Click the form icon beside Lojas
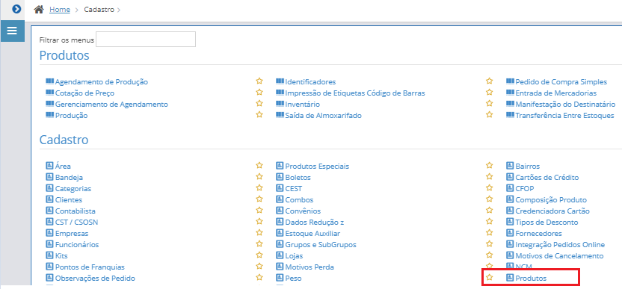This screenshot has height=289, width=622. click(280, 255)
